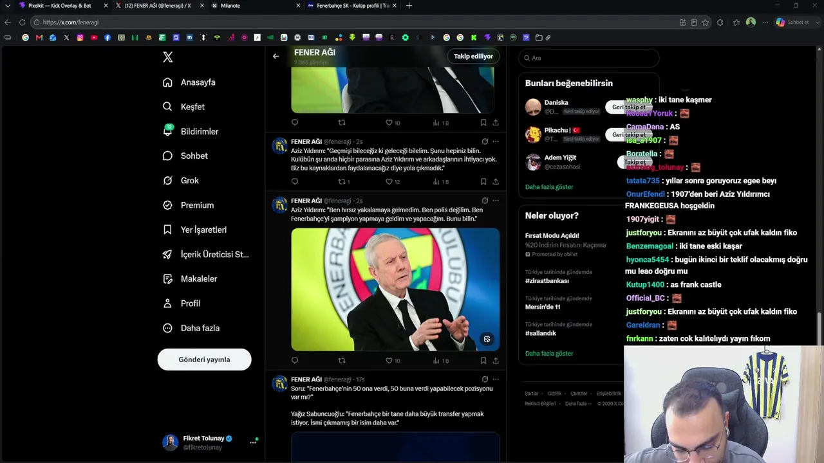Expand Daha fazla göster under Neler oluyor
The width and height of the screenshot is (824, 463).
pos(549,354)
